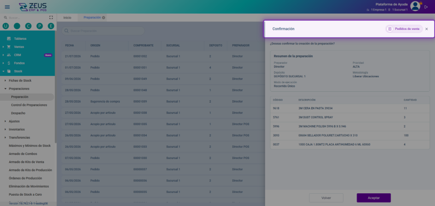This screenshot has height=206, width=435.
Task: Close the Preparación tab with its X
Action: 104,18
